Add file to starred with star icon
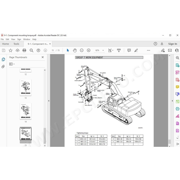This screenshot has width=180, height=180. tap(11, 50)
